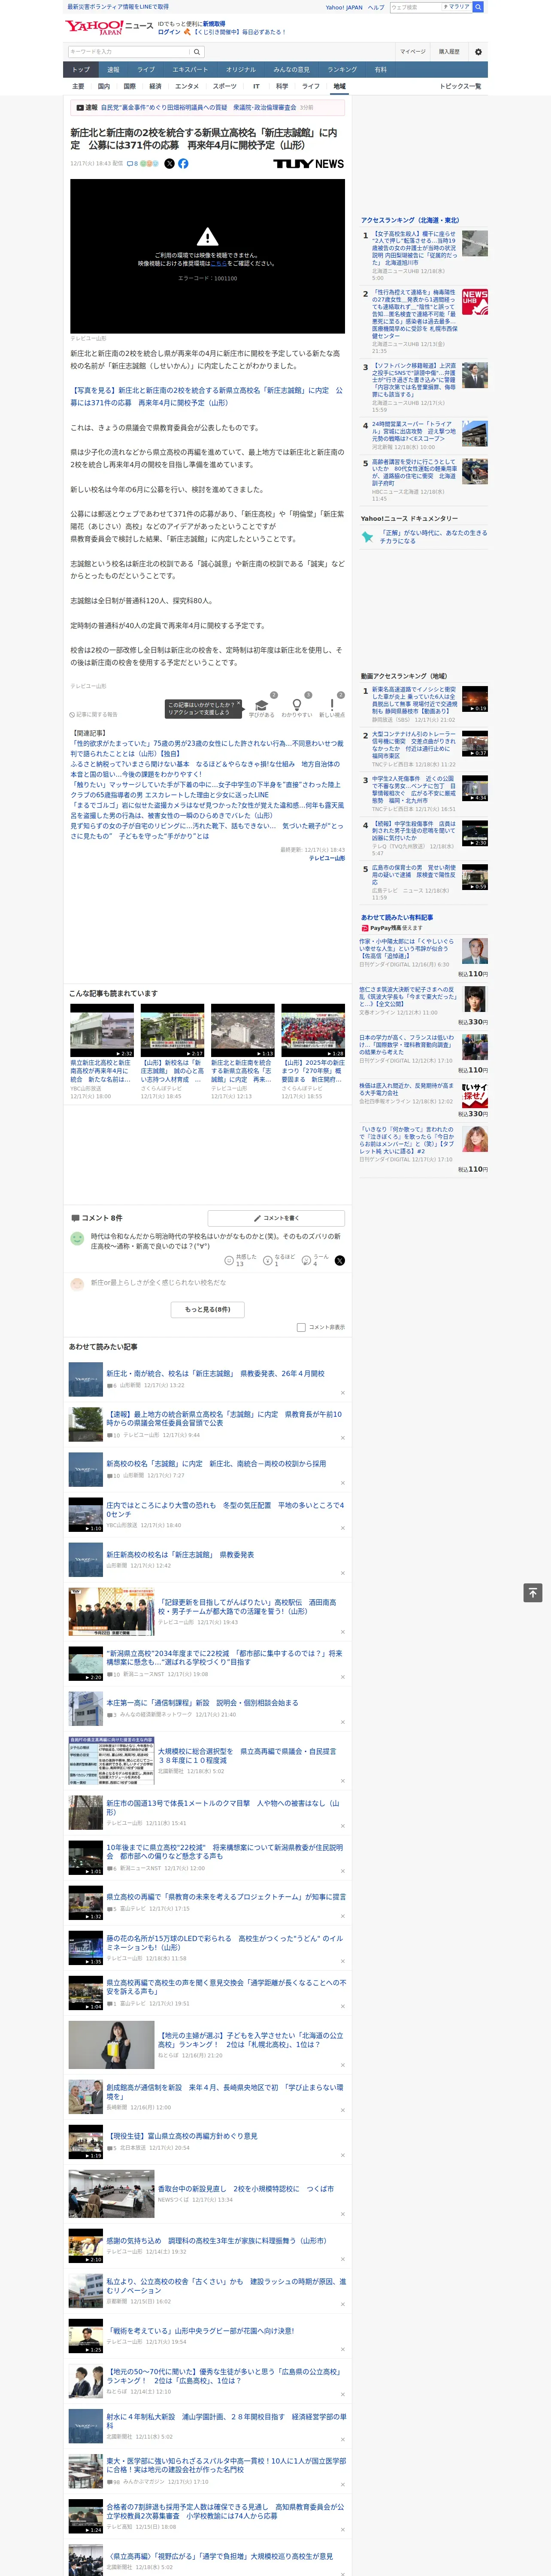Click 記事に関する報告 link

93,714
